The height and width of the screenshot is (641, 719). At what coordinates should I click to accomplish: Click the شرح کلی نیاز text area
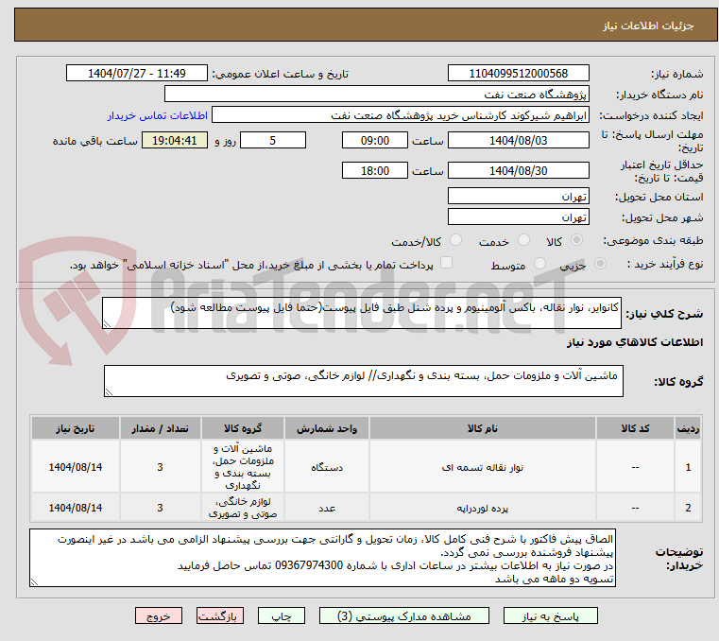(362, 313)
